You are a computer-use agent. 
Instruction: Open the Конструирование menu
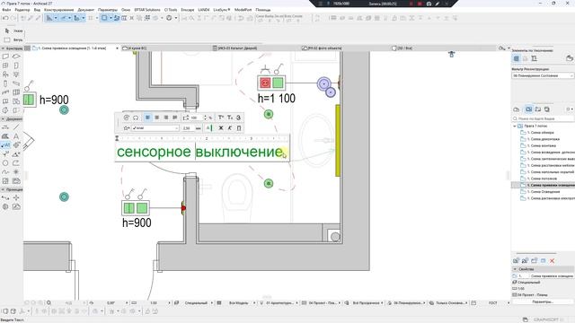pos(58,10)
